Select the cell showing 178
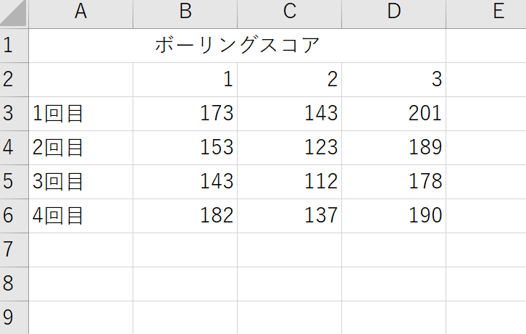The height and width of the screenshot is (334, 526). (x=394, y=182)
